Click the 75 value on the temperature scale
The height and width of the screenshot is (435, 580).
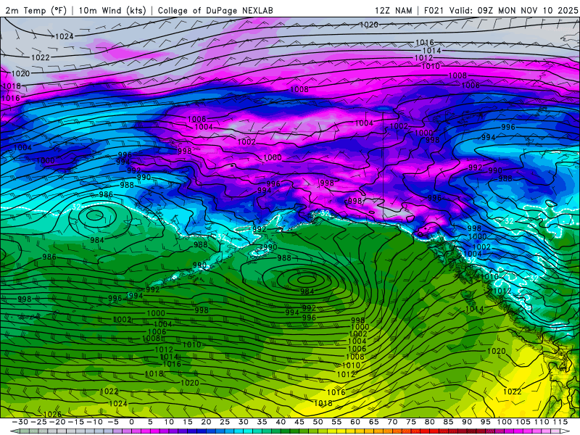[x=411, y=422]
